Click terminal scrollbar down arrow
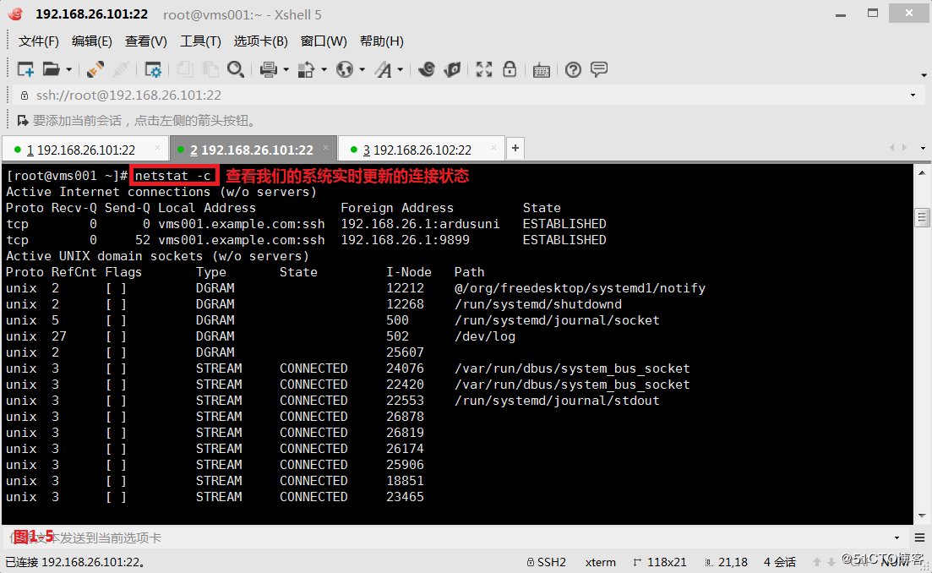Image resolution: width=932 pixels, height=573 pixels. pyautogui.click(x=922, y=516)
